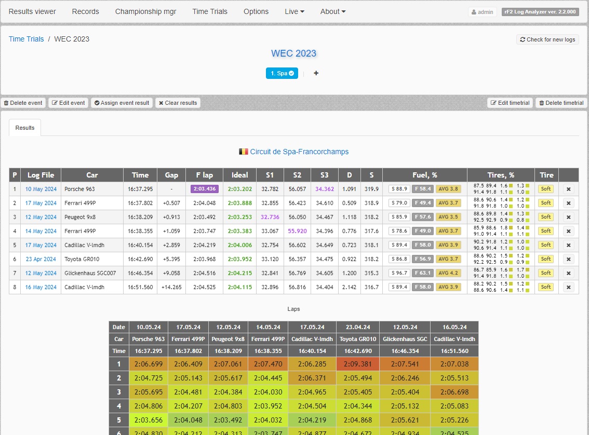Click purple S2 time 55.920
This screenshot has height=435, width=589.
[x=297, y=231]
